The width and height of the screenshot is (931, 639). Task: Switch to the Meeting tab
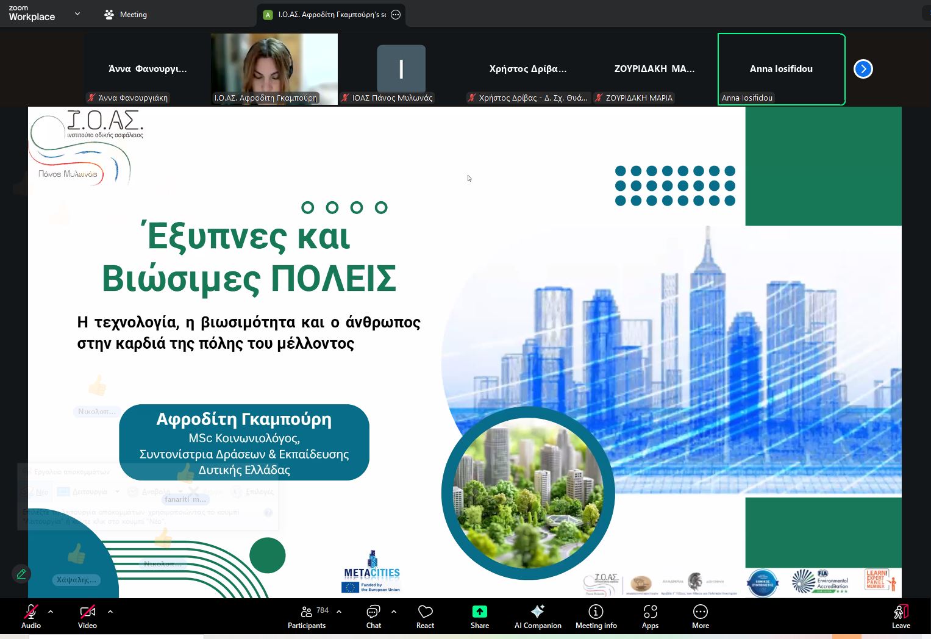click(126, 15)
